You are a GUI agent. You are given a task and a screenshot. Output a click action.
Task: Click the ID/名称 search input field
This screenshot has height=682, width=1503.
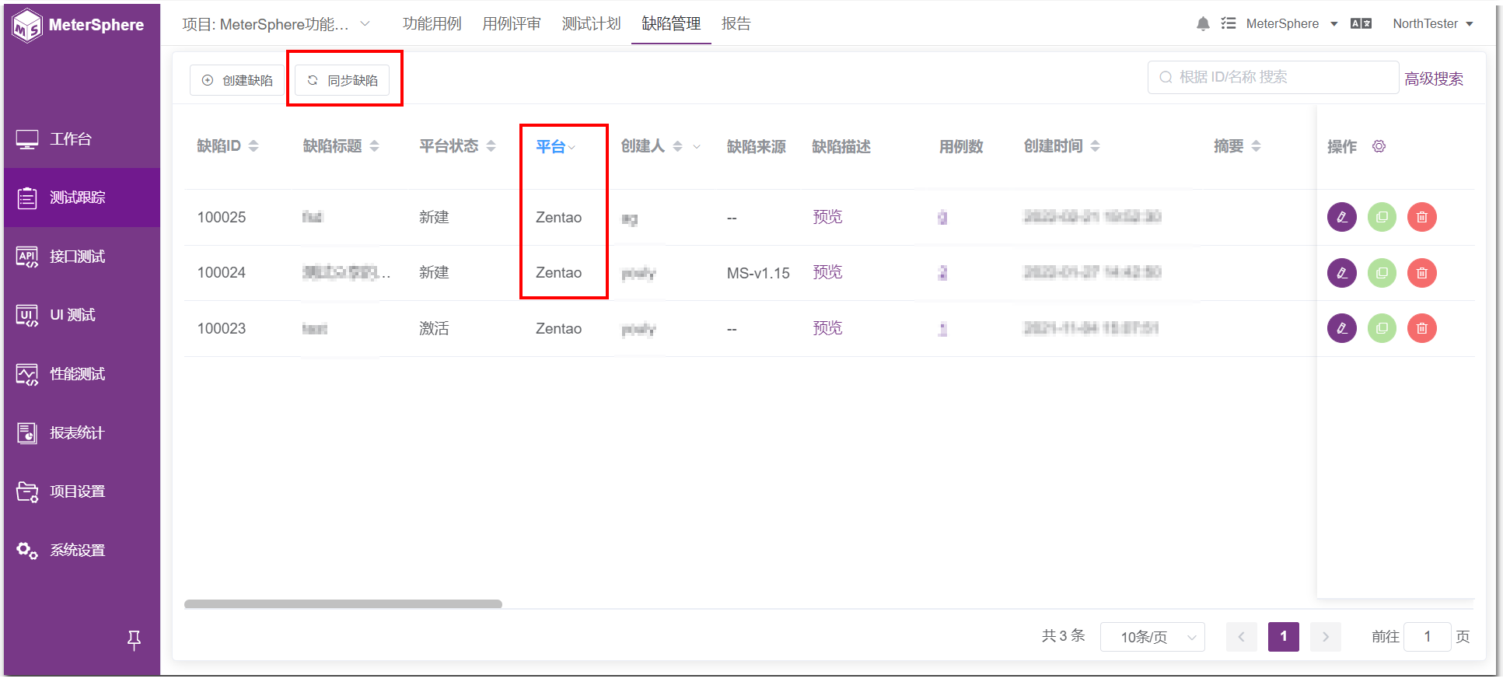(1273, 77)
